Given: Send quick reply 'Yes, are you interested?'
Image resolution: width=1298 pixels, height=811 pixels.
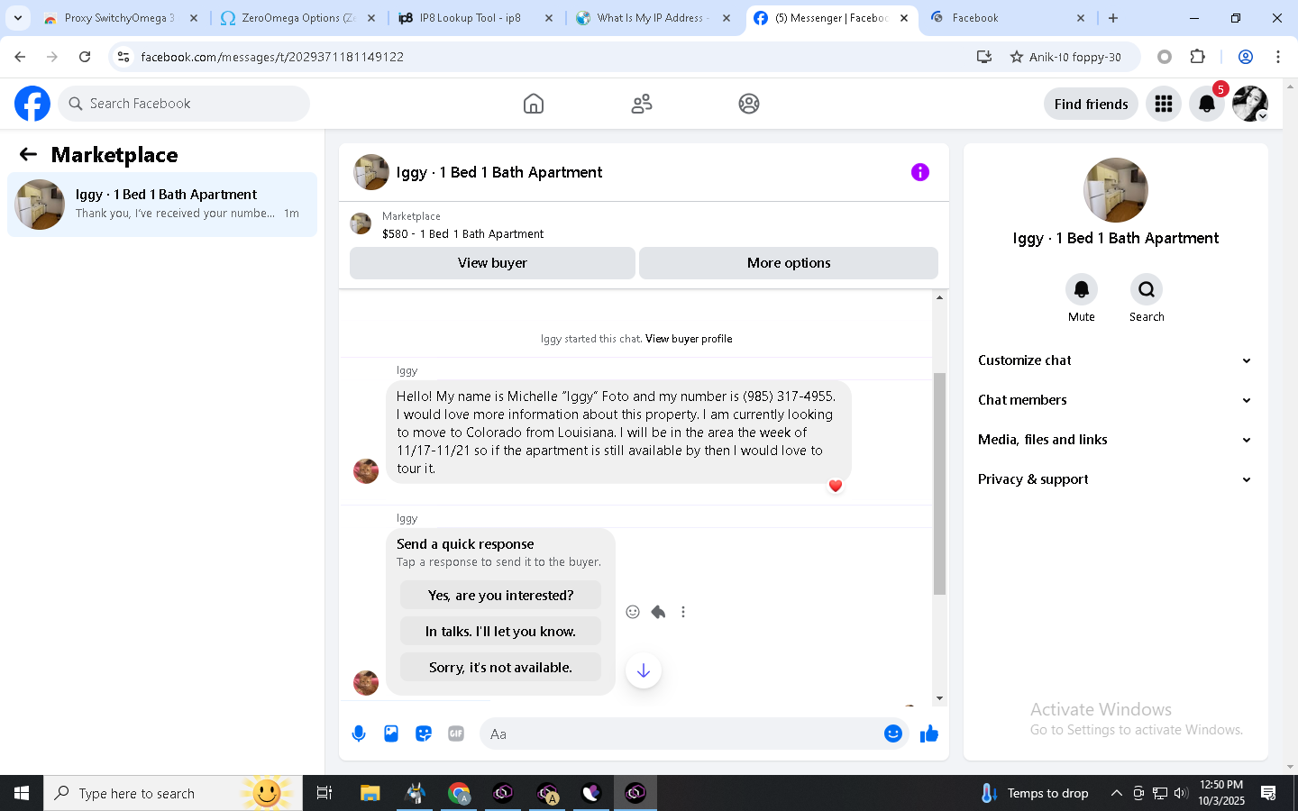Looking at the screenshot, I should [x=500, y=596].
